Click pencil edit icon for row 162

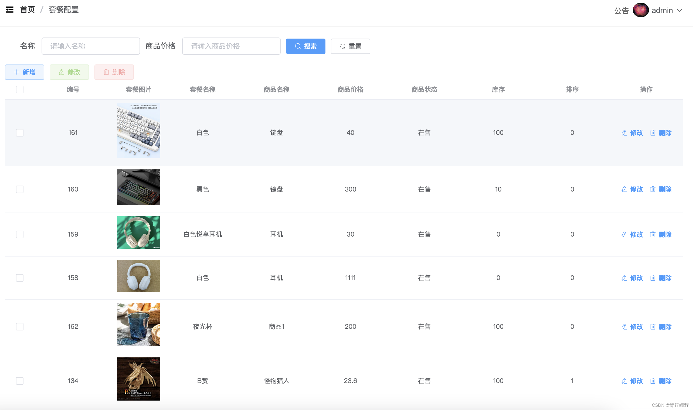coord(624,327)
